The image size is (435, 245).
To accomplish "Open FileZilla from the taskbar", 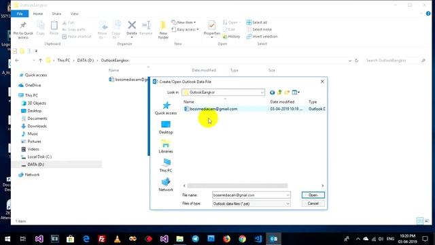I will point(101,239).
